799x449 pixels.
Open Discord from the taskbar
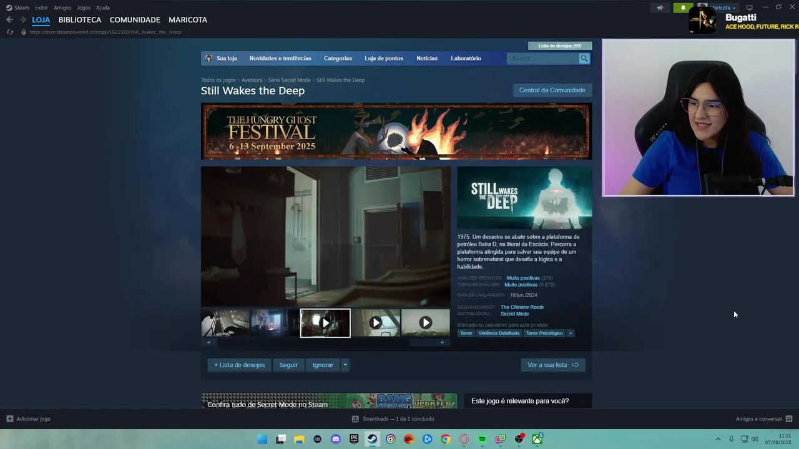click(336, 439)
